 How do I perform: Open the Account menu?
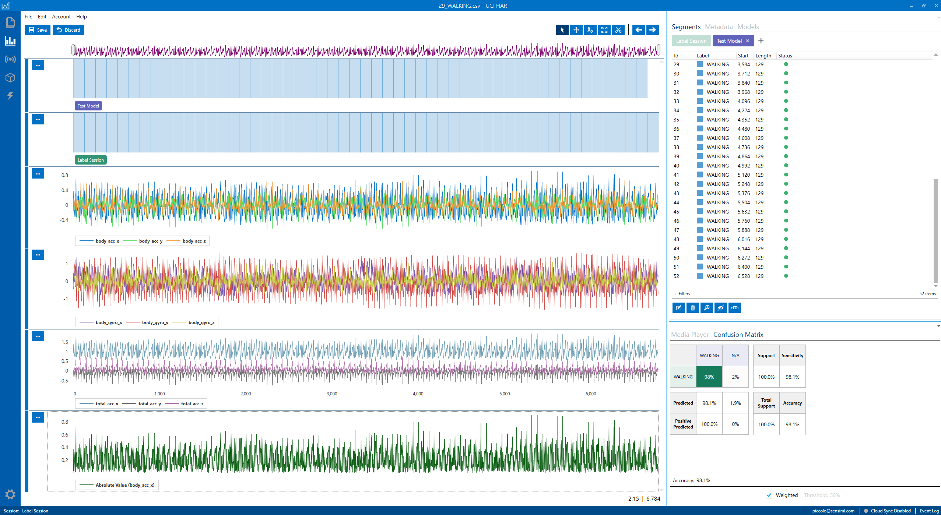(61, 17)
